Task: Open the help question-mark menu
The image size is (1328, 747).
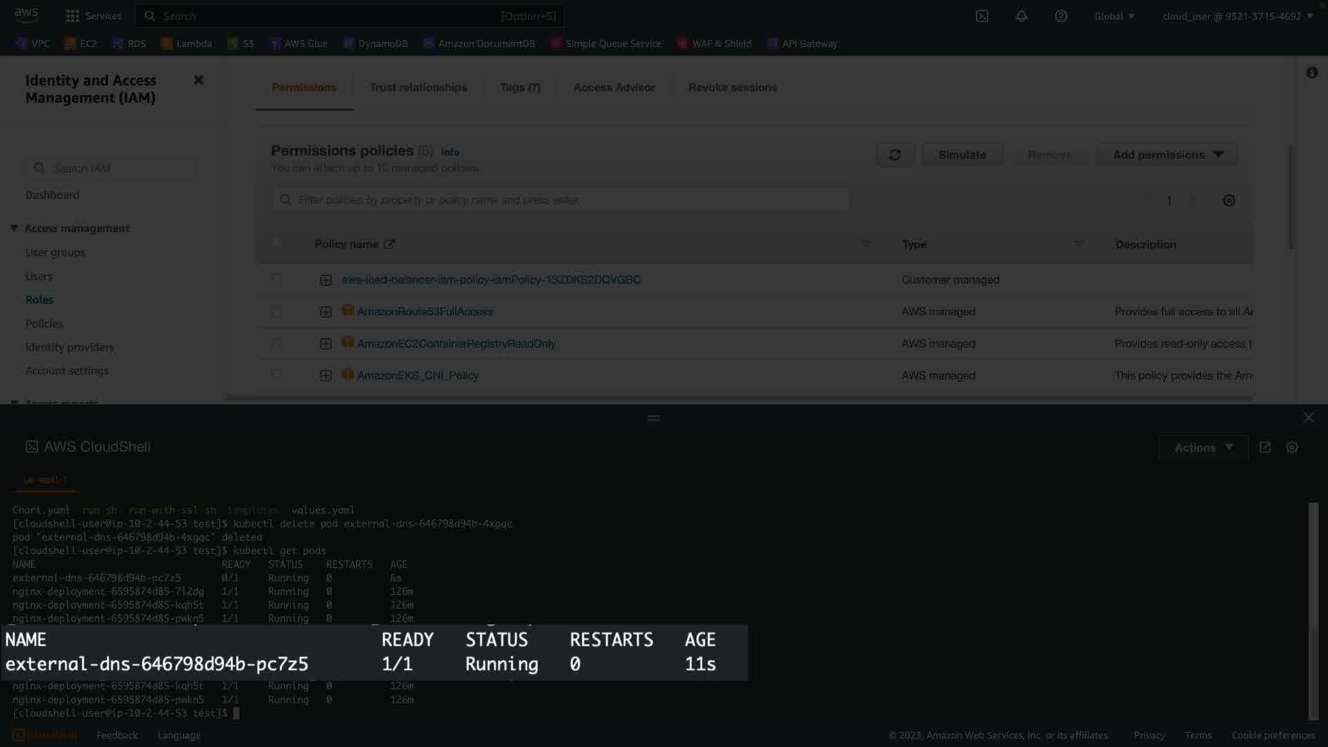Action: (x=1061, y=16)
